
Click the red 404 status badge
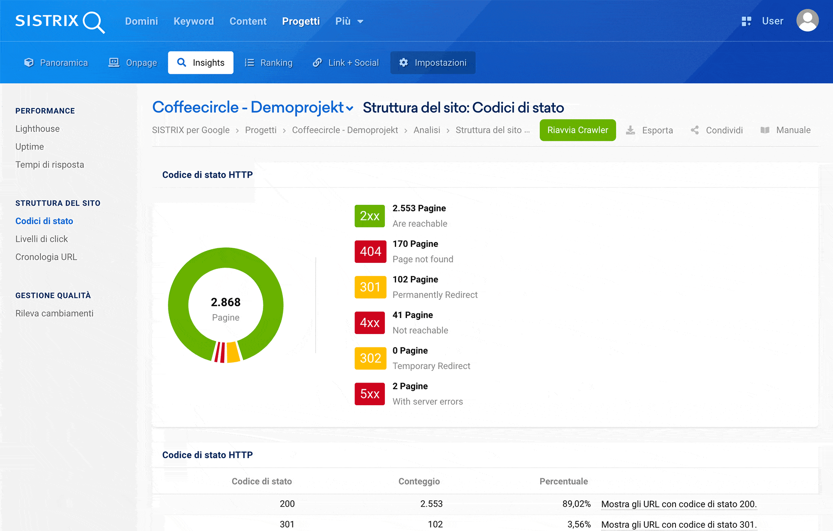point(371,252)
